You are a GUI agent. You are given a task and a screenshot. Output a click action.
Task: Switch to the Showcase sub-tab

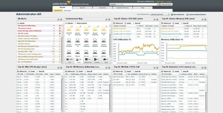pyautogui.click(x=67, y=10)
